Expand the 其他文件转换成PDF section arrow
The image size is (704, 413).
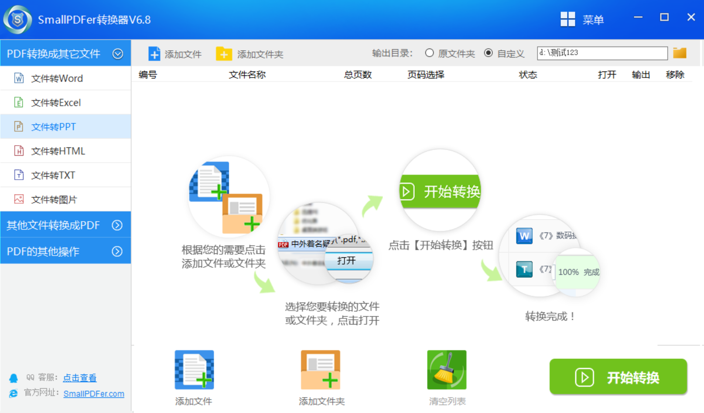117,225
